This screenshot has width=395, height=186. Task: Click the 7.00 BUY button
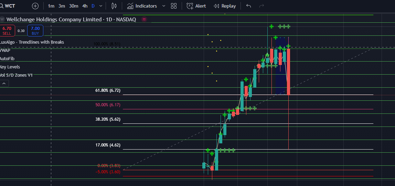(x=35, y=31)
